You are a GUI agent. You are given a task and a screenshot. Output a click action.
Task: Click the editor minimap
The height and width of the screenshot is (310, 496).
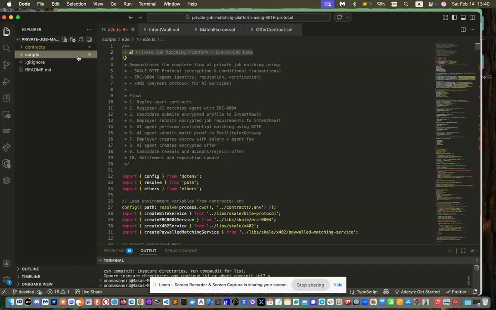click(455, 143)
